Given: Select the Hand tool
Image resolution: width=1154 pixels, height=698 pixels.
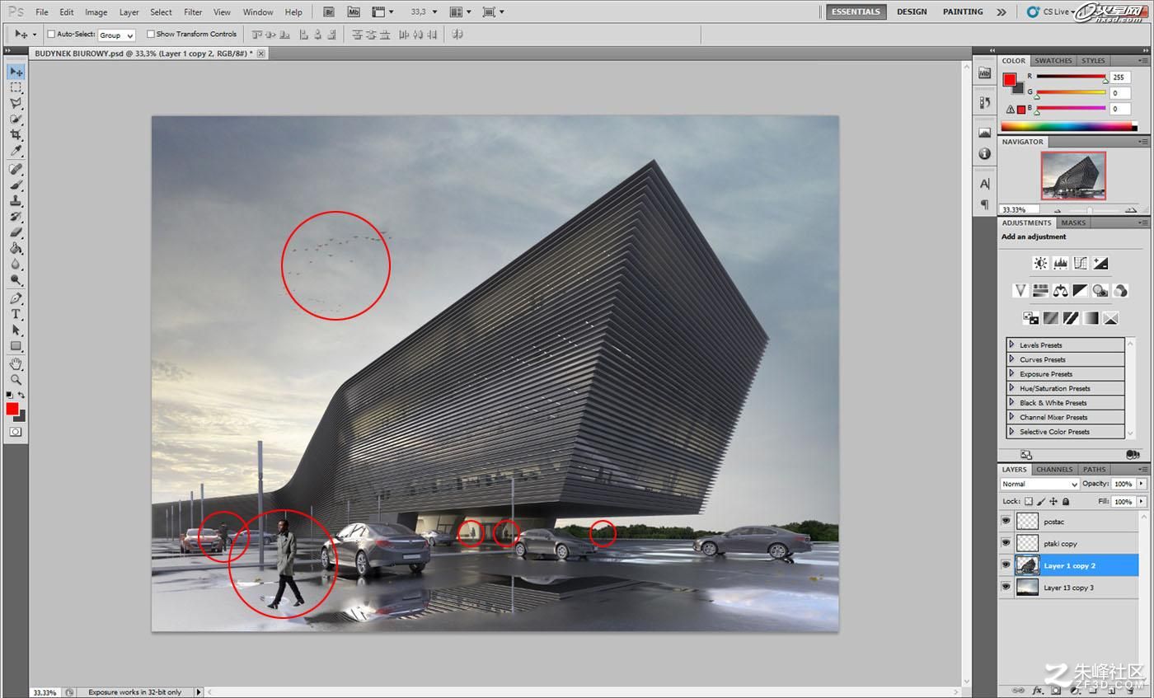Looking at the screenshot, I should [x=16, y=363].
